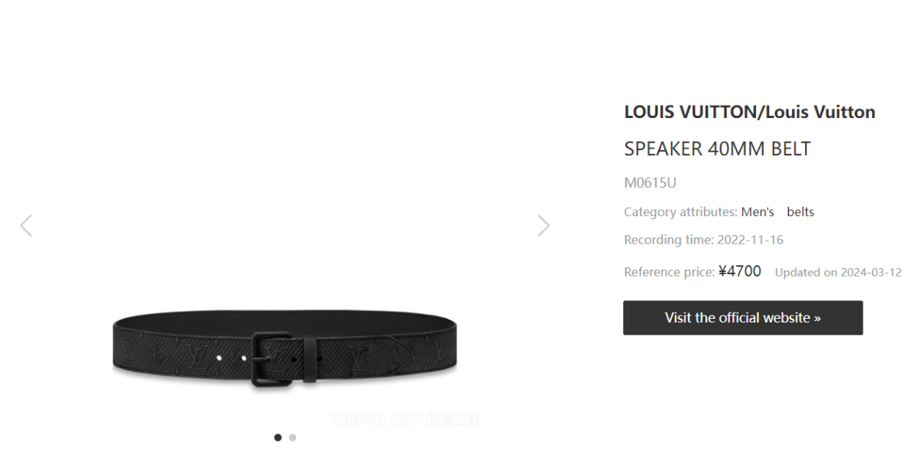
Task: Show the previous product image with left arrow
Action: [26, 225]
